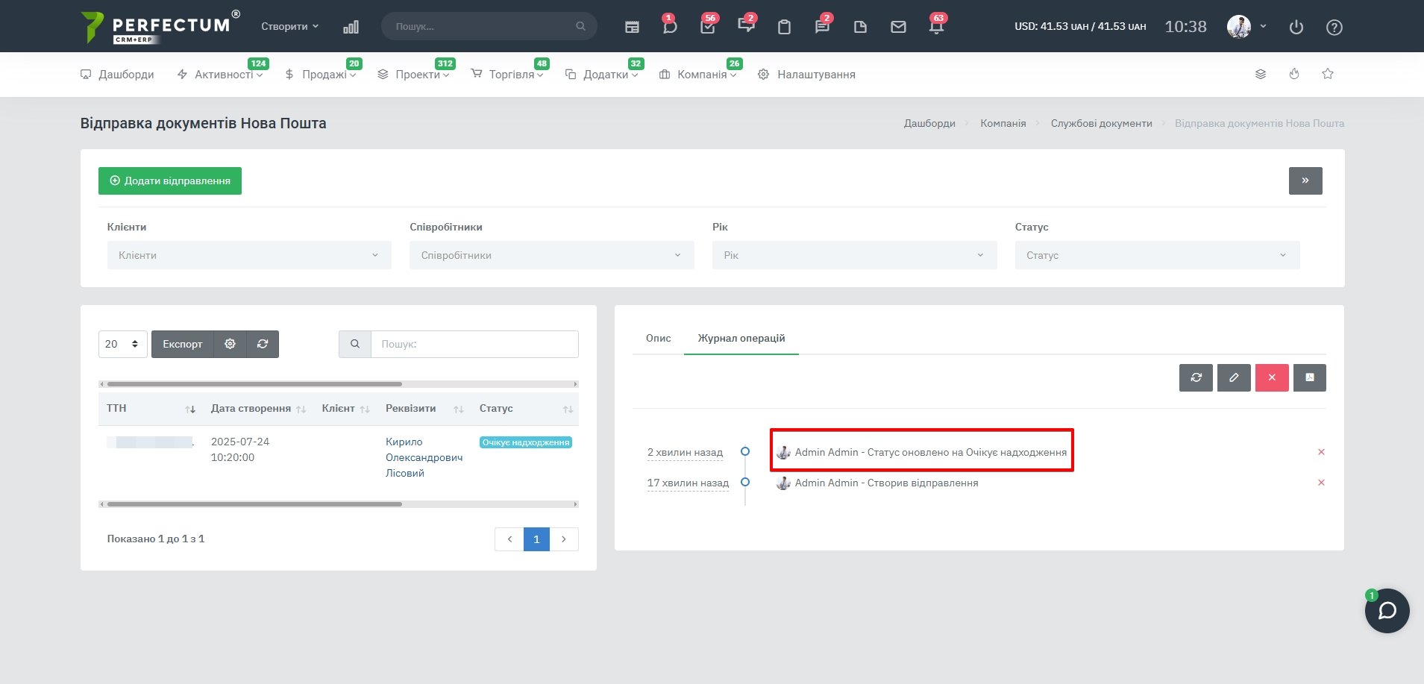Click the layers stack icon in menu bar
The width and height of the screenshot is (1424, 684).
pyautogui.click(x=1261, y=74)
